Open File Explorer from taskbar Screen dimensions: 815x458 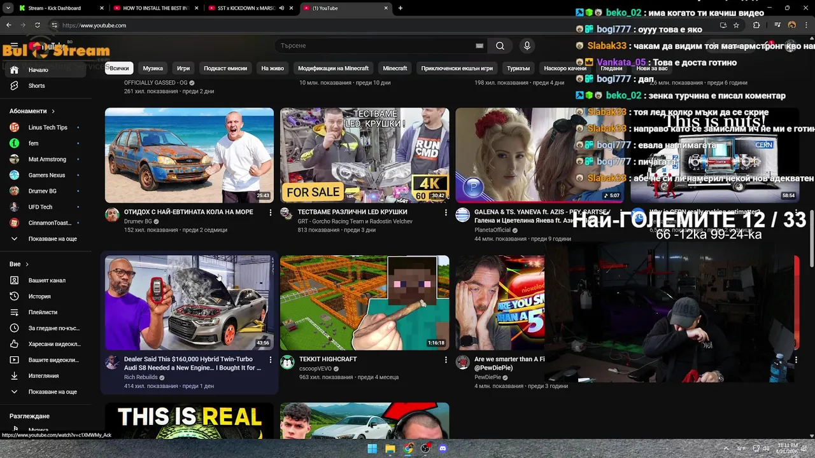pos(390,448)
